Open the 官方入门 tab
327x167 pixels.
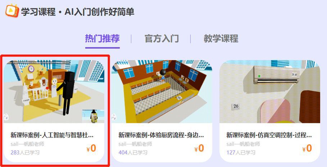tap(162, 39)
